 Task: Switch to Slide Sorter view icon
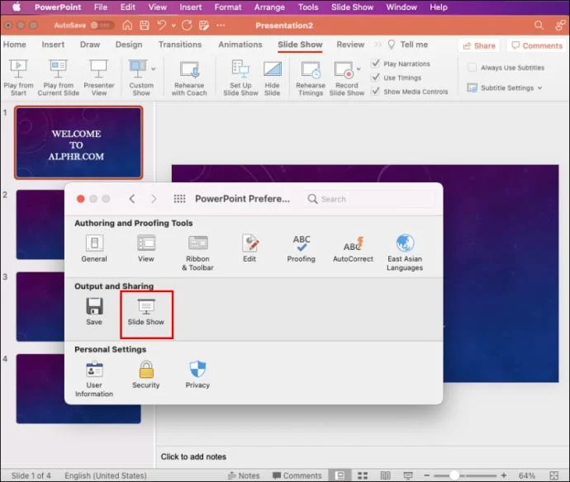point(363,475)
